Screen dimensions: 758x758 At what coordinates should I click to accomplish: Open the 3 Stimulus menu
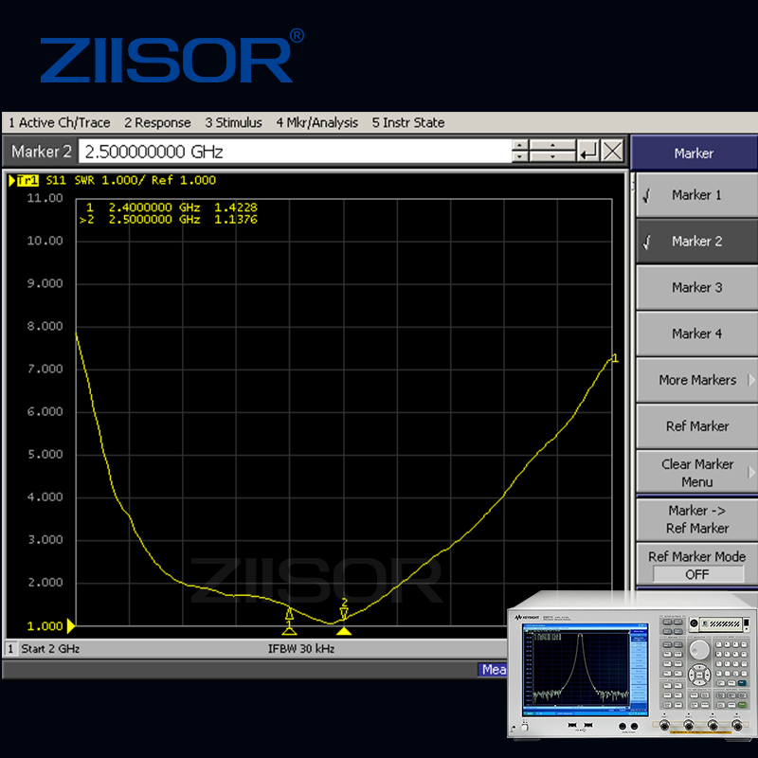point(233,122)
